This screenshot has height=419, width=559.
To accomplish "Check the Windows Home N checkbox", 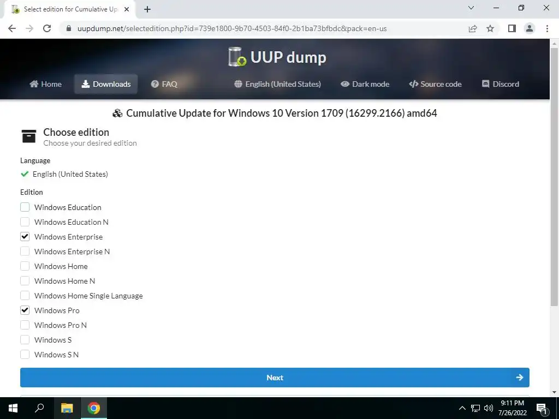I will 25,281.
